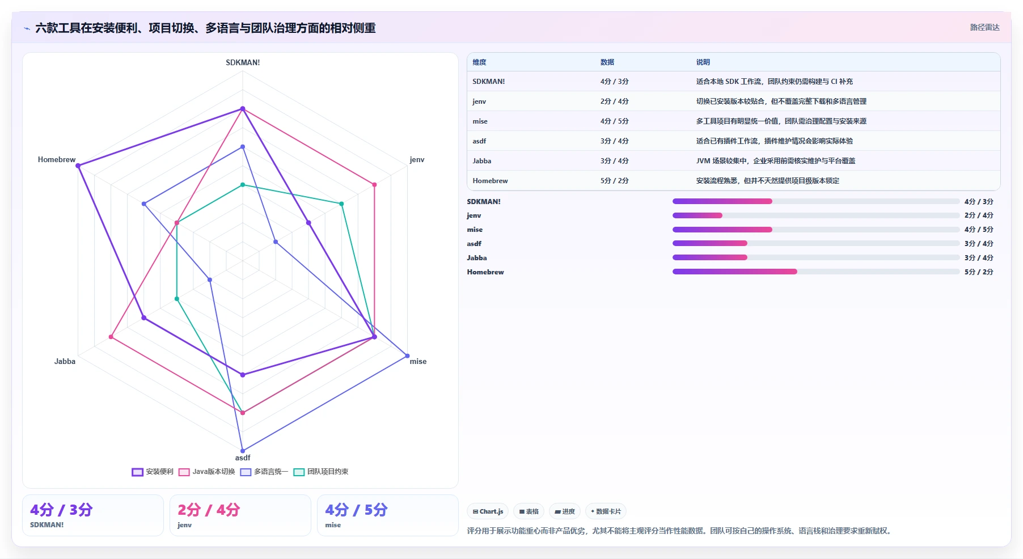
Task: Click the Jabba progress bar
Action: [x=816, y=257]
